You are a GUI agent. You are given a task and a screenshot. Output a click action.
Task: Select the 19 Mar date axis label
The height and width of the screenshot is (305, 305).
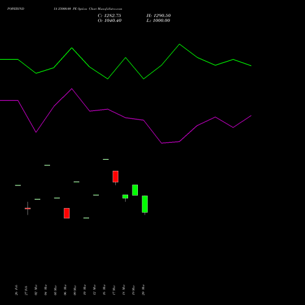[x=134, y=290]
